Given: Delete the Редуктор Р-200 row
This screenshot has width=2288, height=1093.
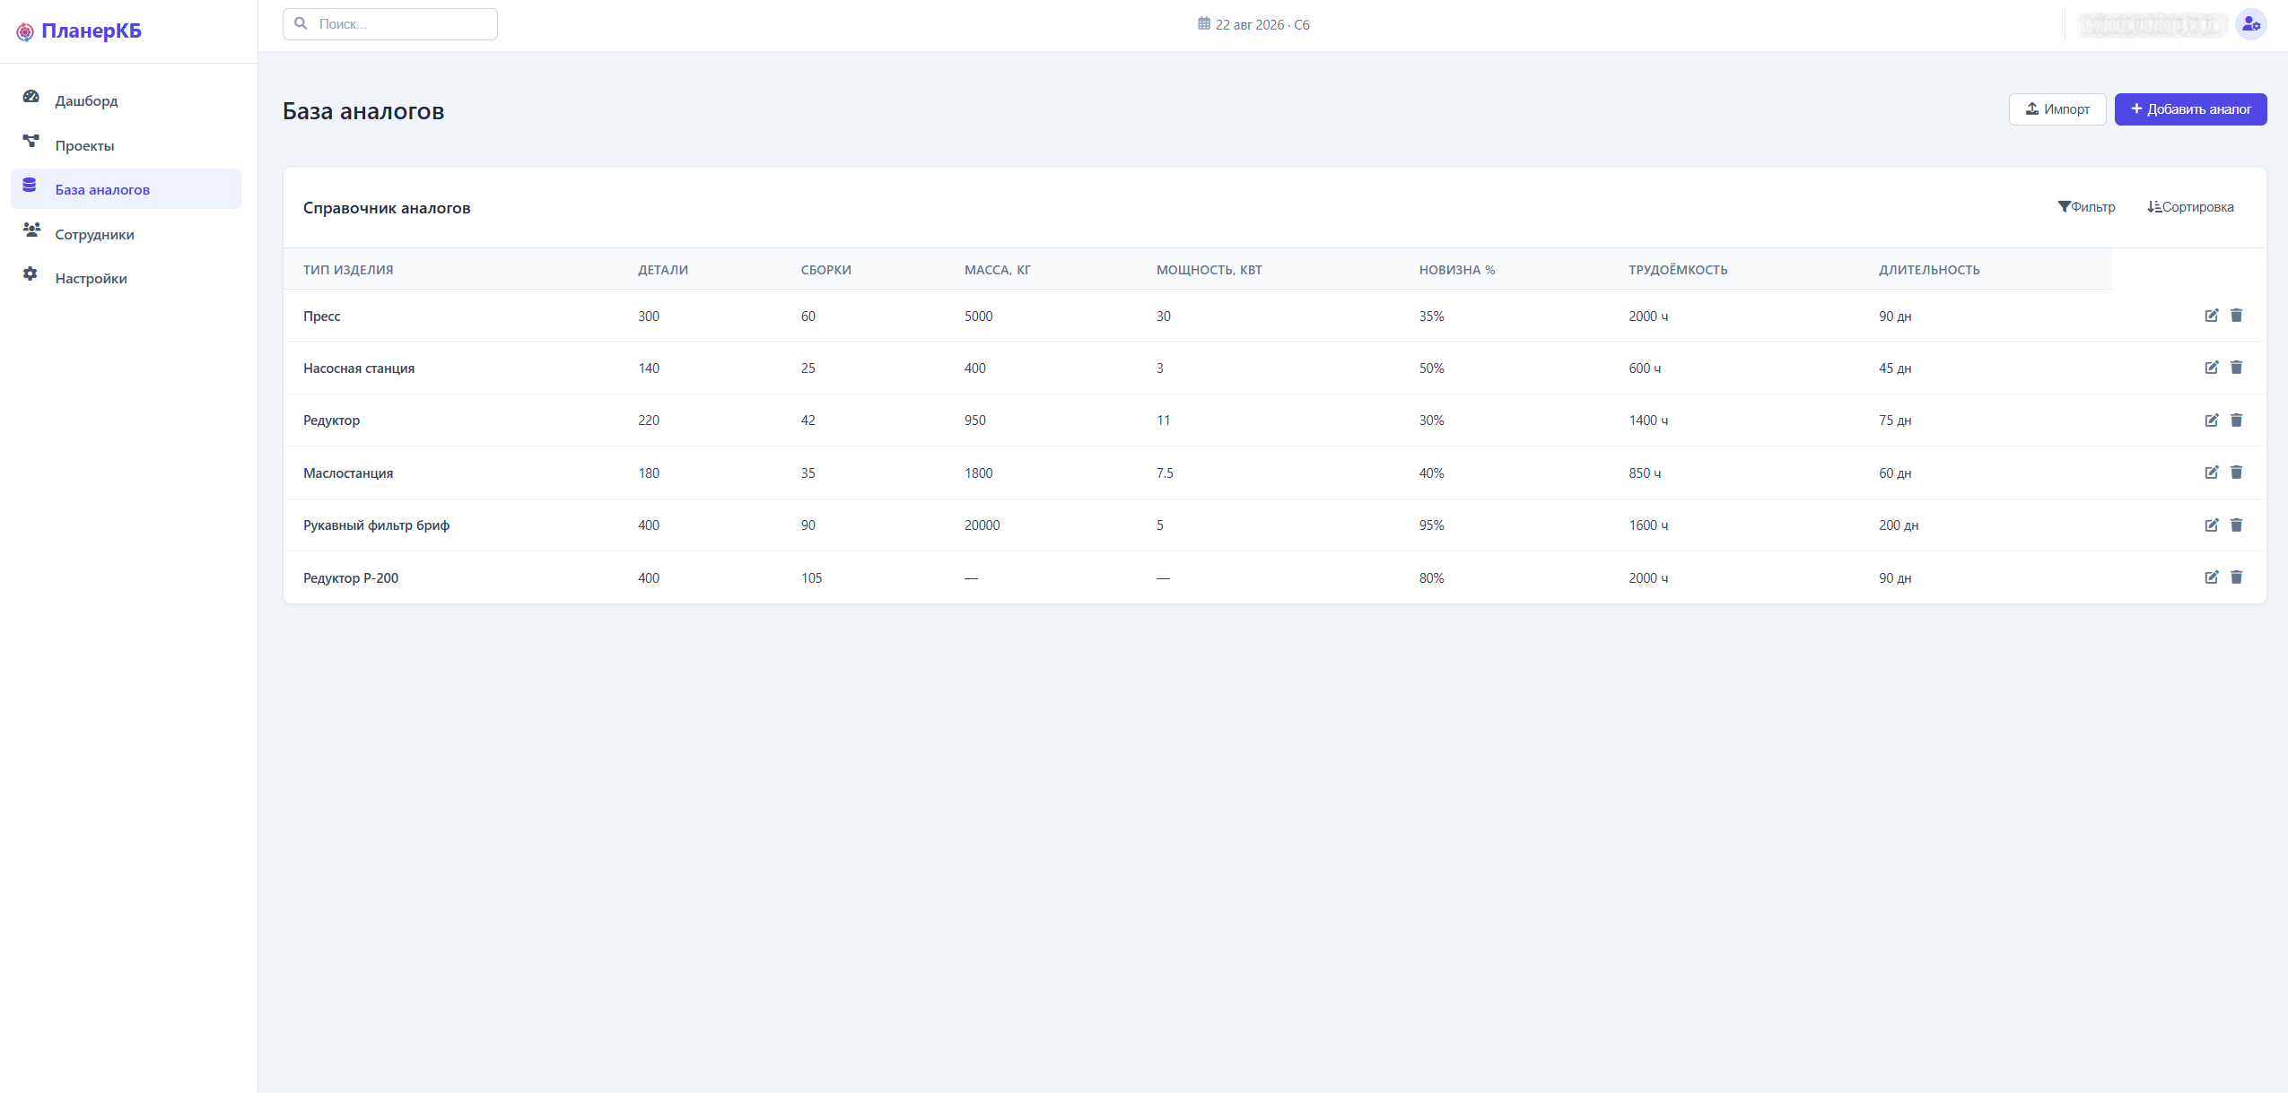Looking at the screenshot, I should [x=2236, y=577].
